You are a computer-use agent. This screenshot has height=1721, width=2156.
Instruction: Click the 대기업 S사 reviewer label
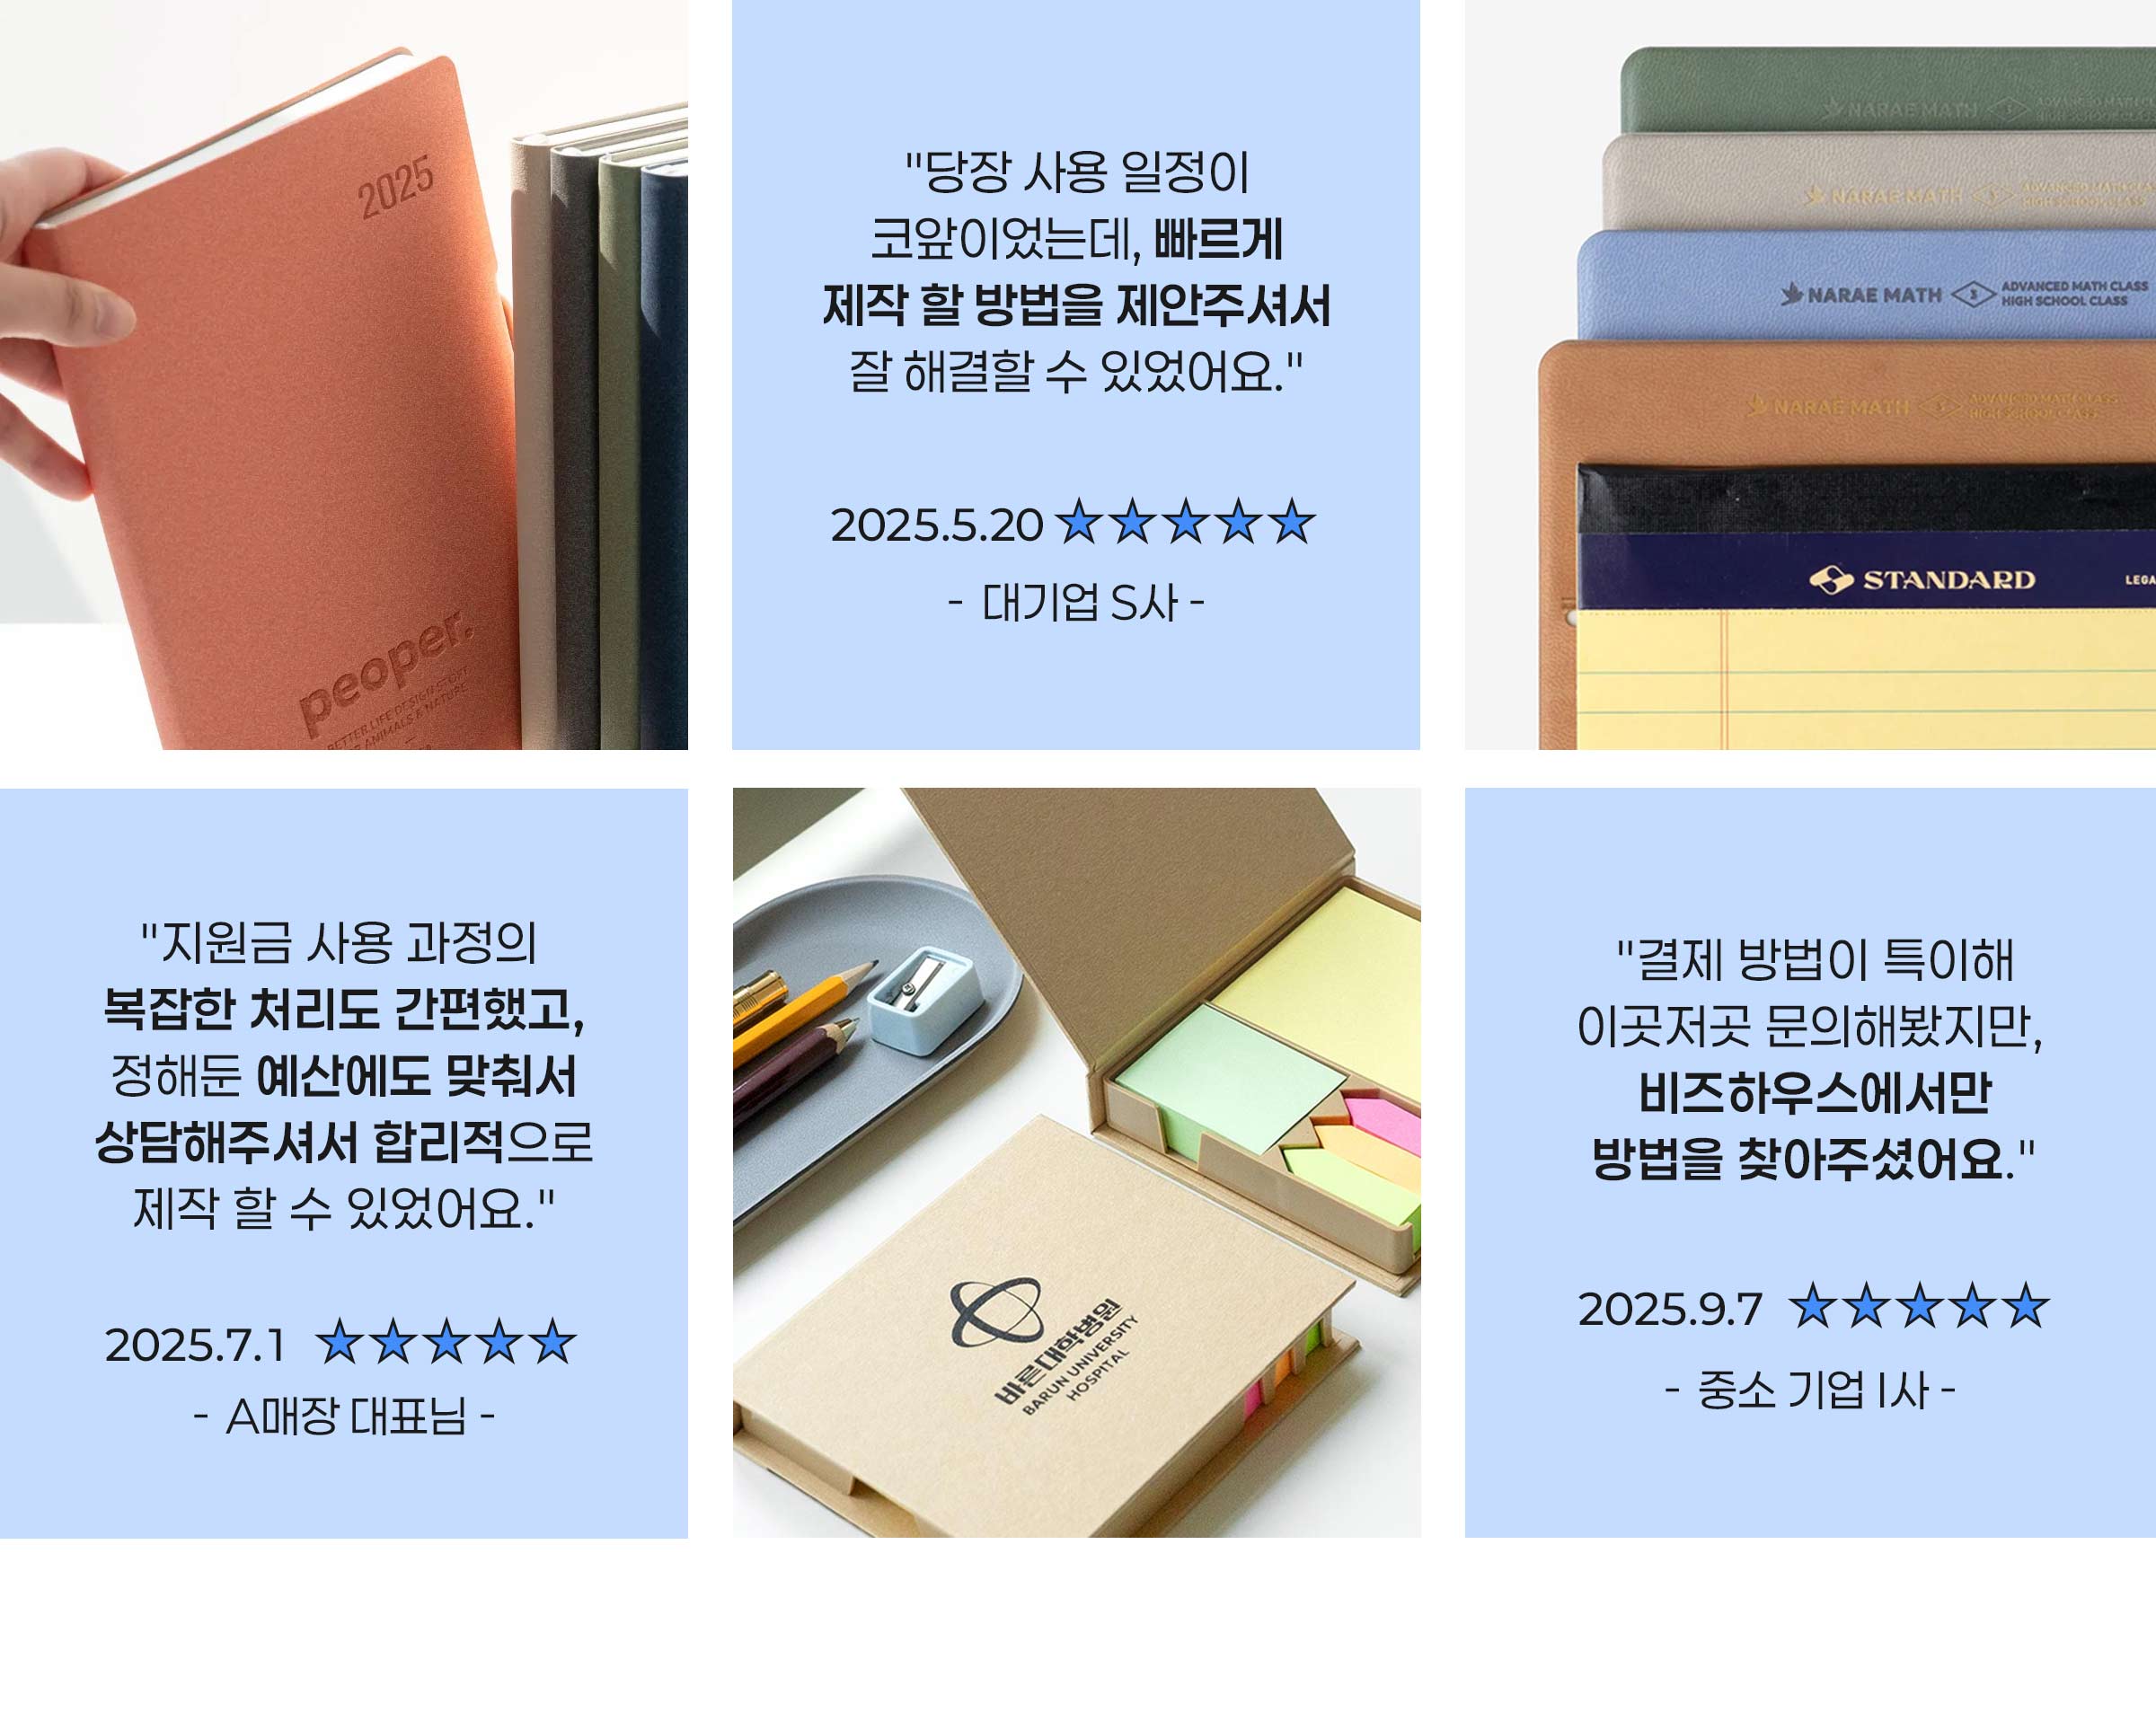[1077, 603]
